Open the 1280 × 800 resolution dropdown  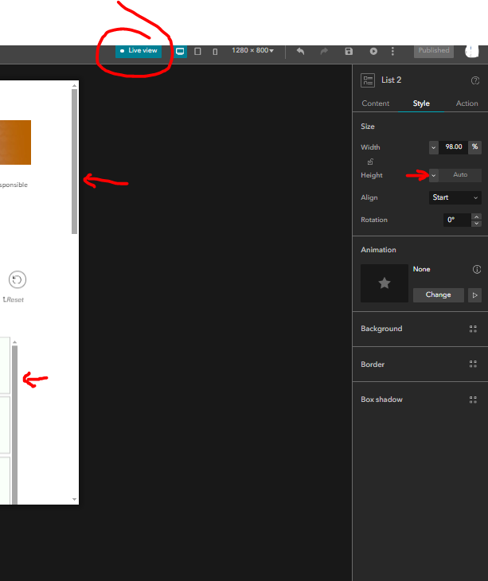click(252, 50)
